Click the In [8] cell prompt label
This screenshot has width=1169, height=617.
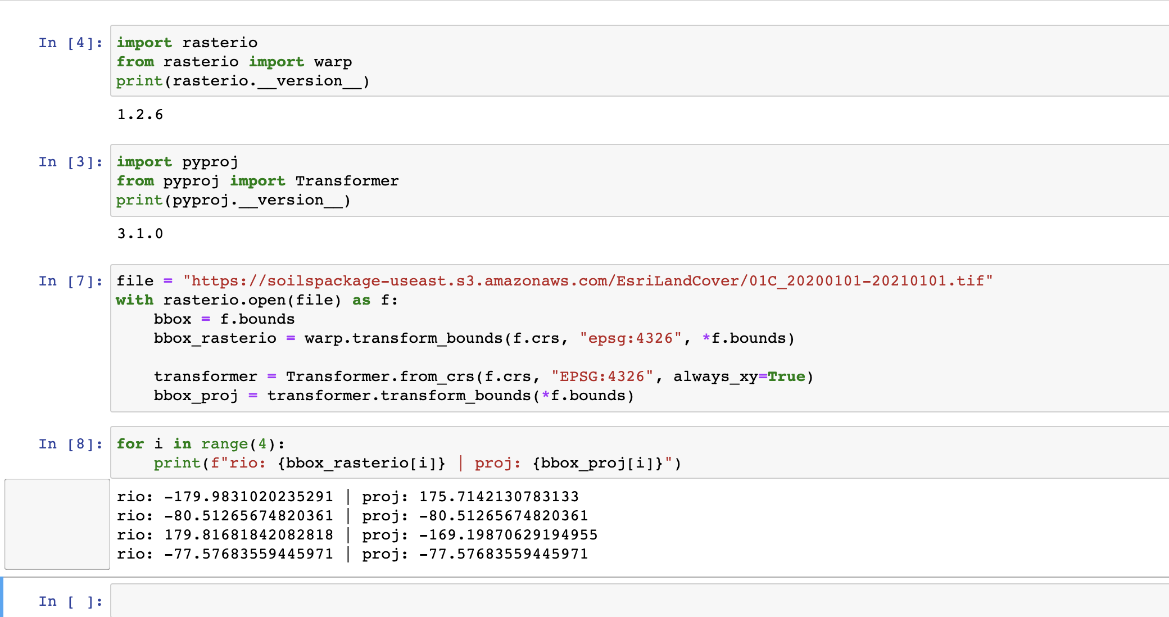70,444
